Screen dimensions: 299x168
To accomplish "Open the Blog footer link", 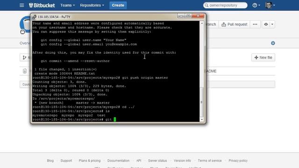I will [x=50, y=161].
